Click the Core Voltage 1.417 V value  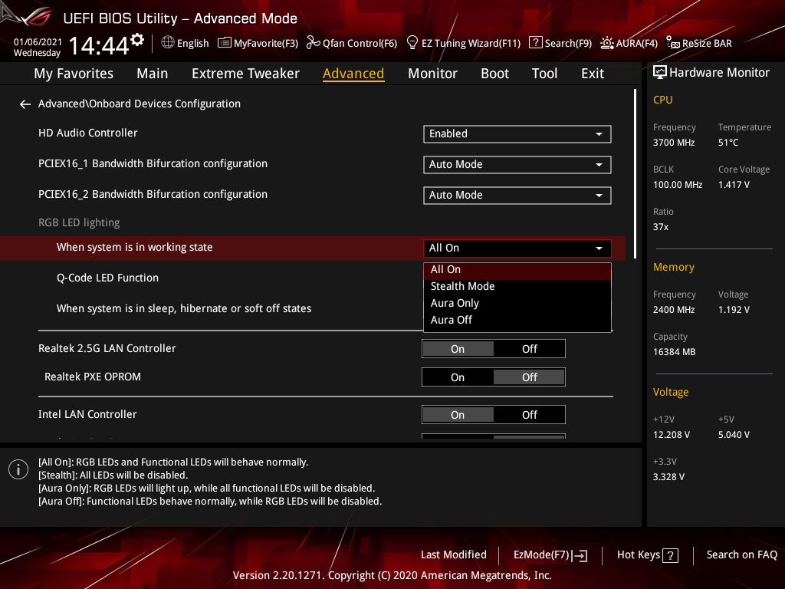(x=734, y=185)
